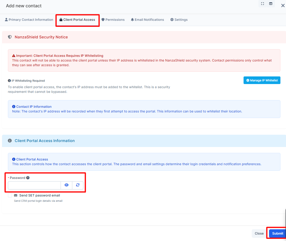286x241 pixels.
Task: Click the Password help question mark icon
Action: pos(28,178)
